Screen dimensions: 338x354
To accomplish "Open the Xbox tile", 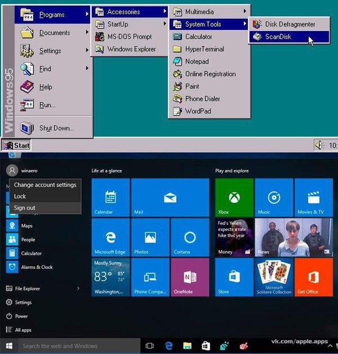I will (234, 198).
